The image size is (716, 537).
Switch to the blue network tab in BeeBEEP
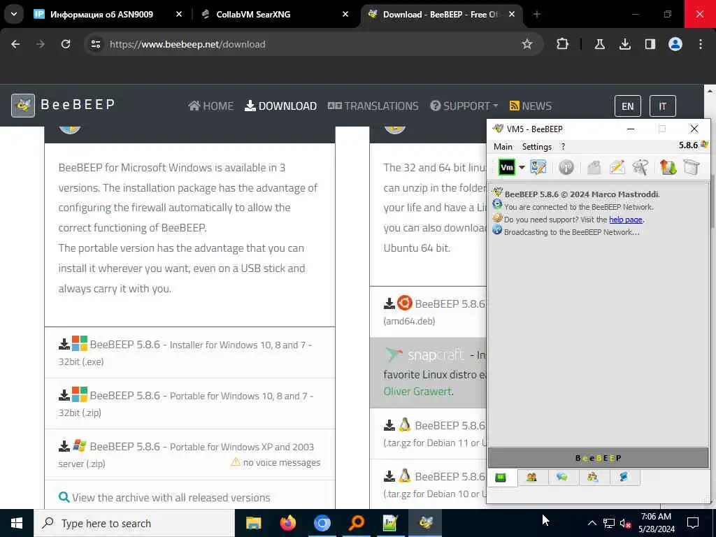point(623,478)
